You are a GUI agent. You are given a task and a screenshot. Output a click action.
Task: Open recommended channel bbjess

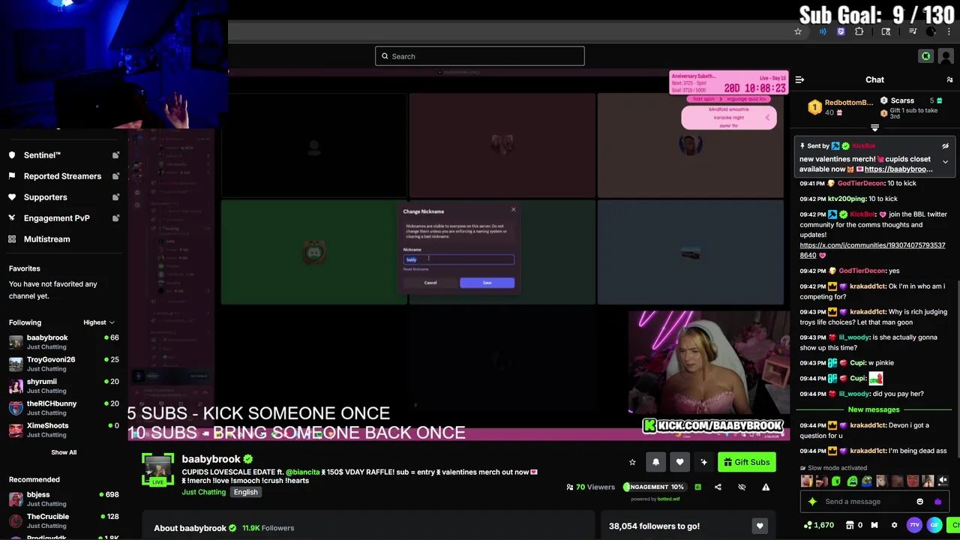coord(64,499)
